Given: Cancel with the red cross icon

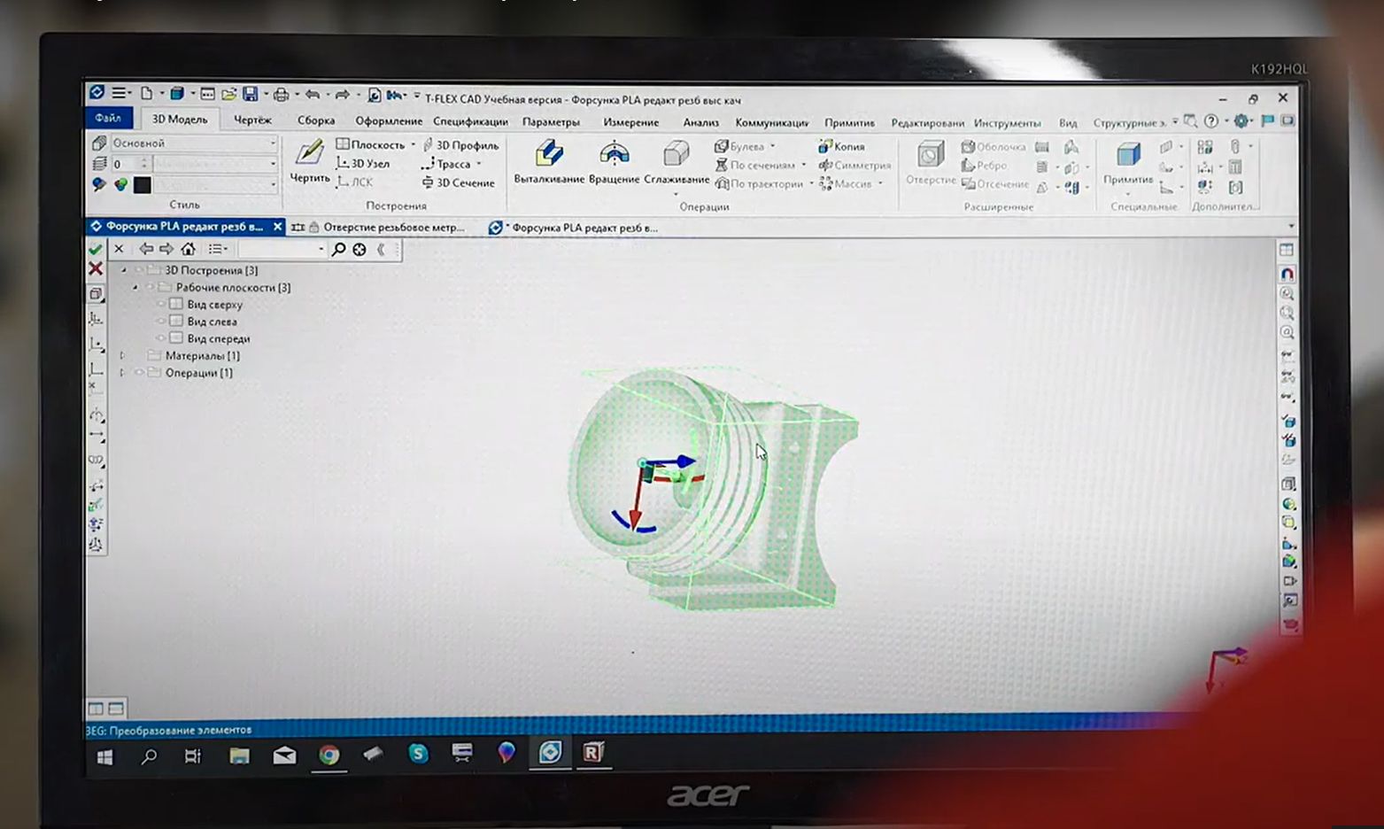Looking at the screenshot, I should tap(96, 269).
